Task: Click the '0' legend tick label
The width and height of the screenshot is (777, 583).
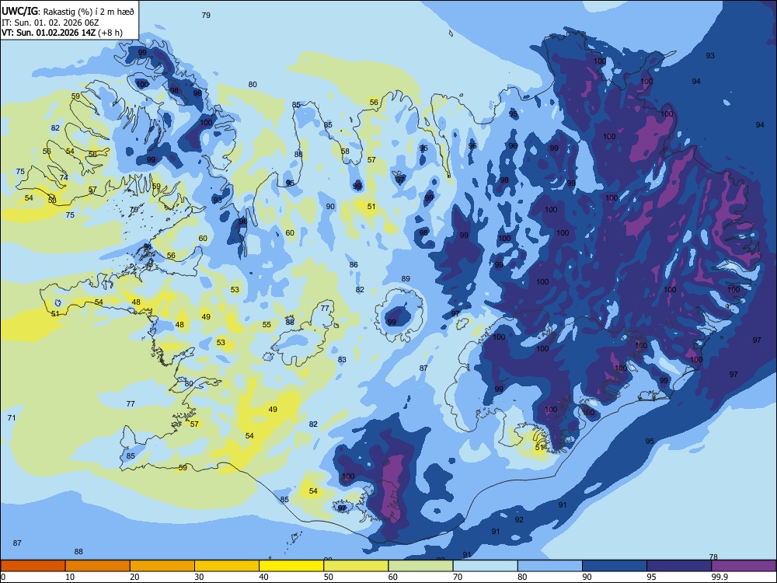Action: pyautogui.click(x=3, y=577)
